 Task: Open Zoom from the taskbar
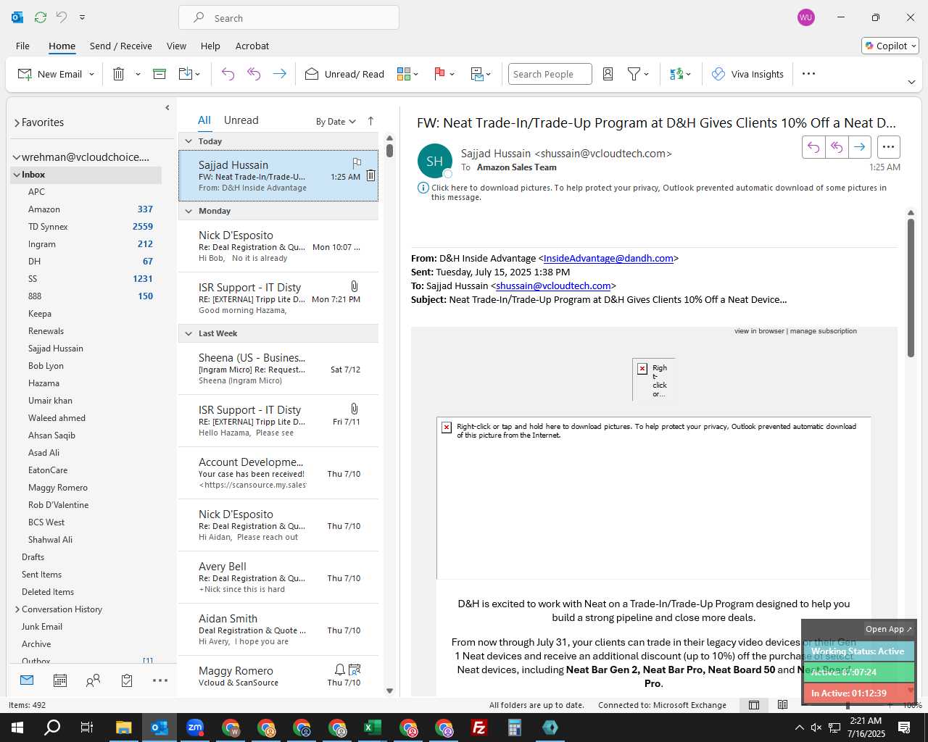coord(195,728)
